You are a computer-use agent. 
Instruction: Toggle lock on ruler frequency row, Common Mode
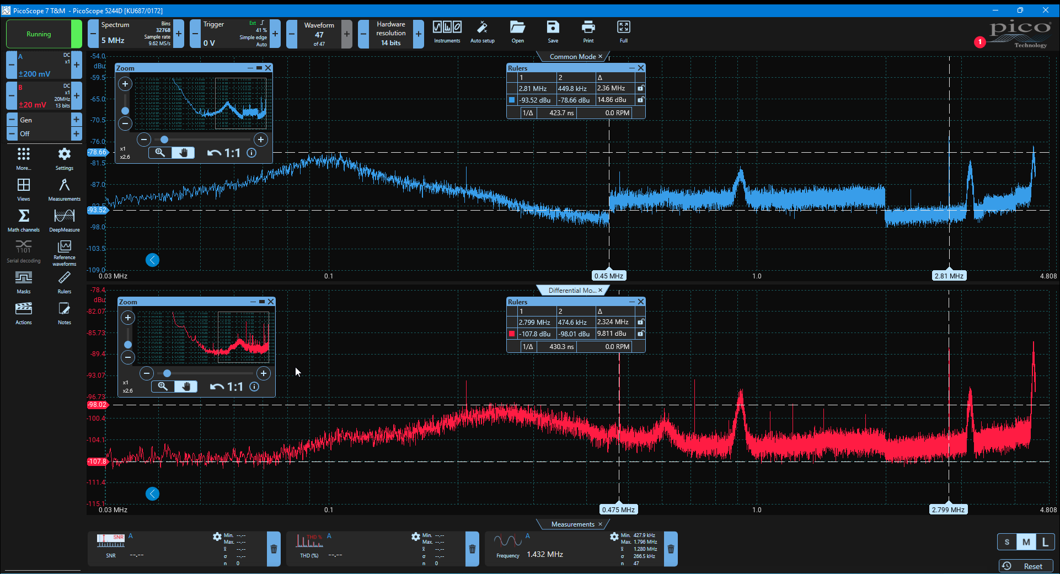(640, 88)
